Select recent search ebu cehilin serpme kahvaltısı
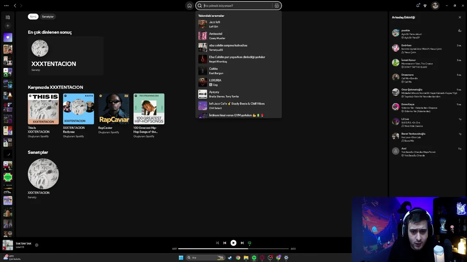The height and width of the screenshot is (262, 467). point(238,47)
